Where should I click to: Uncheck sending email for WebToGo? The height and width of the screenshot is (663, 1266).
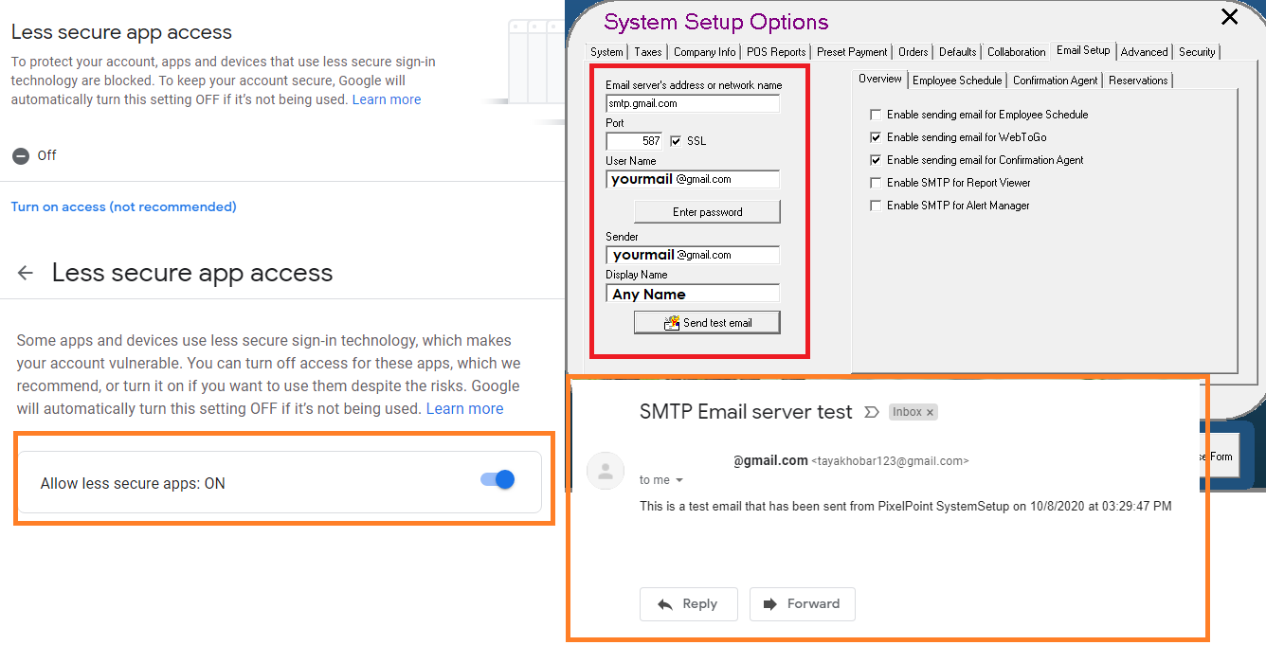pyautogui.click(x=876, y=137)
